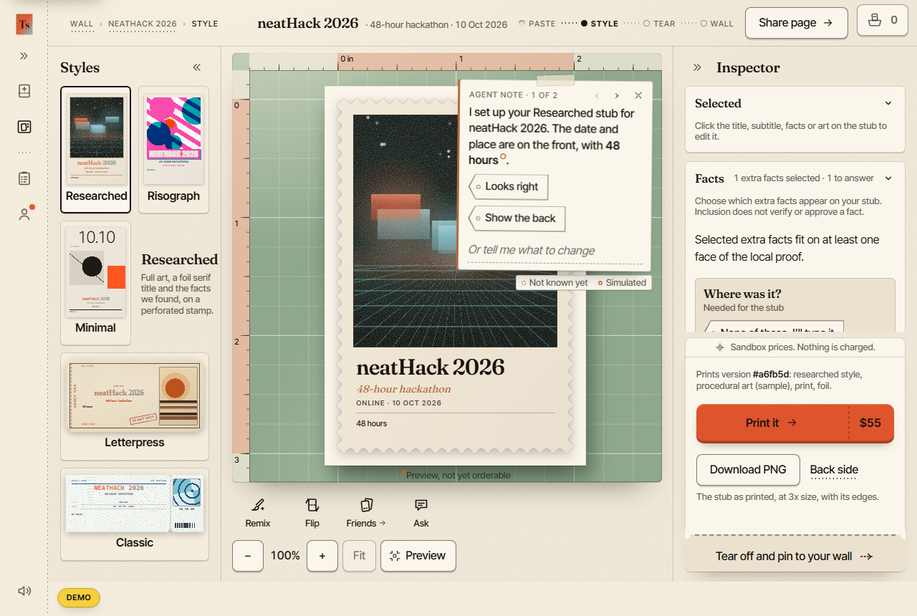Viewport: 917px width, 616px height.
Task: Choose the Researched style thumbnail
Action: 95,150
